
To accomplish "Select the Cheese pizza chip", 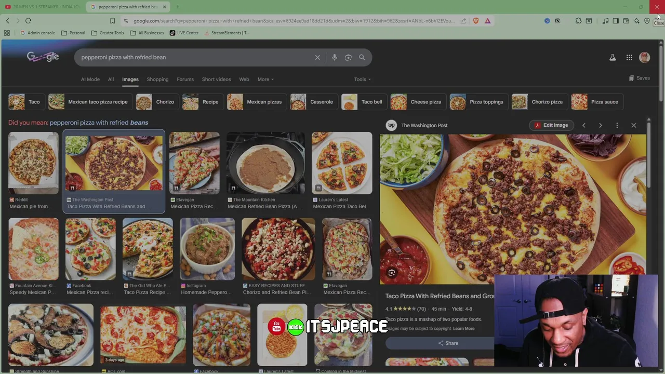I will click(418, 102).
